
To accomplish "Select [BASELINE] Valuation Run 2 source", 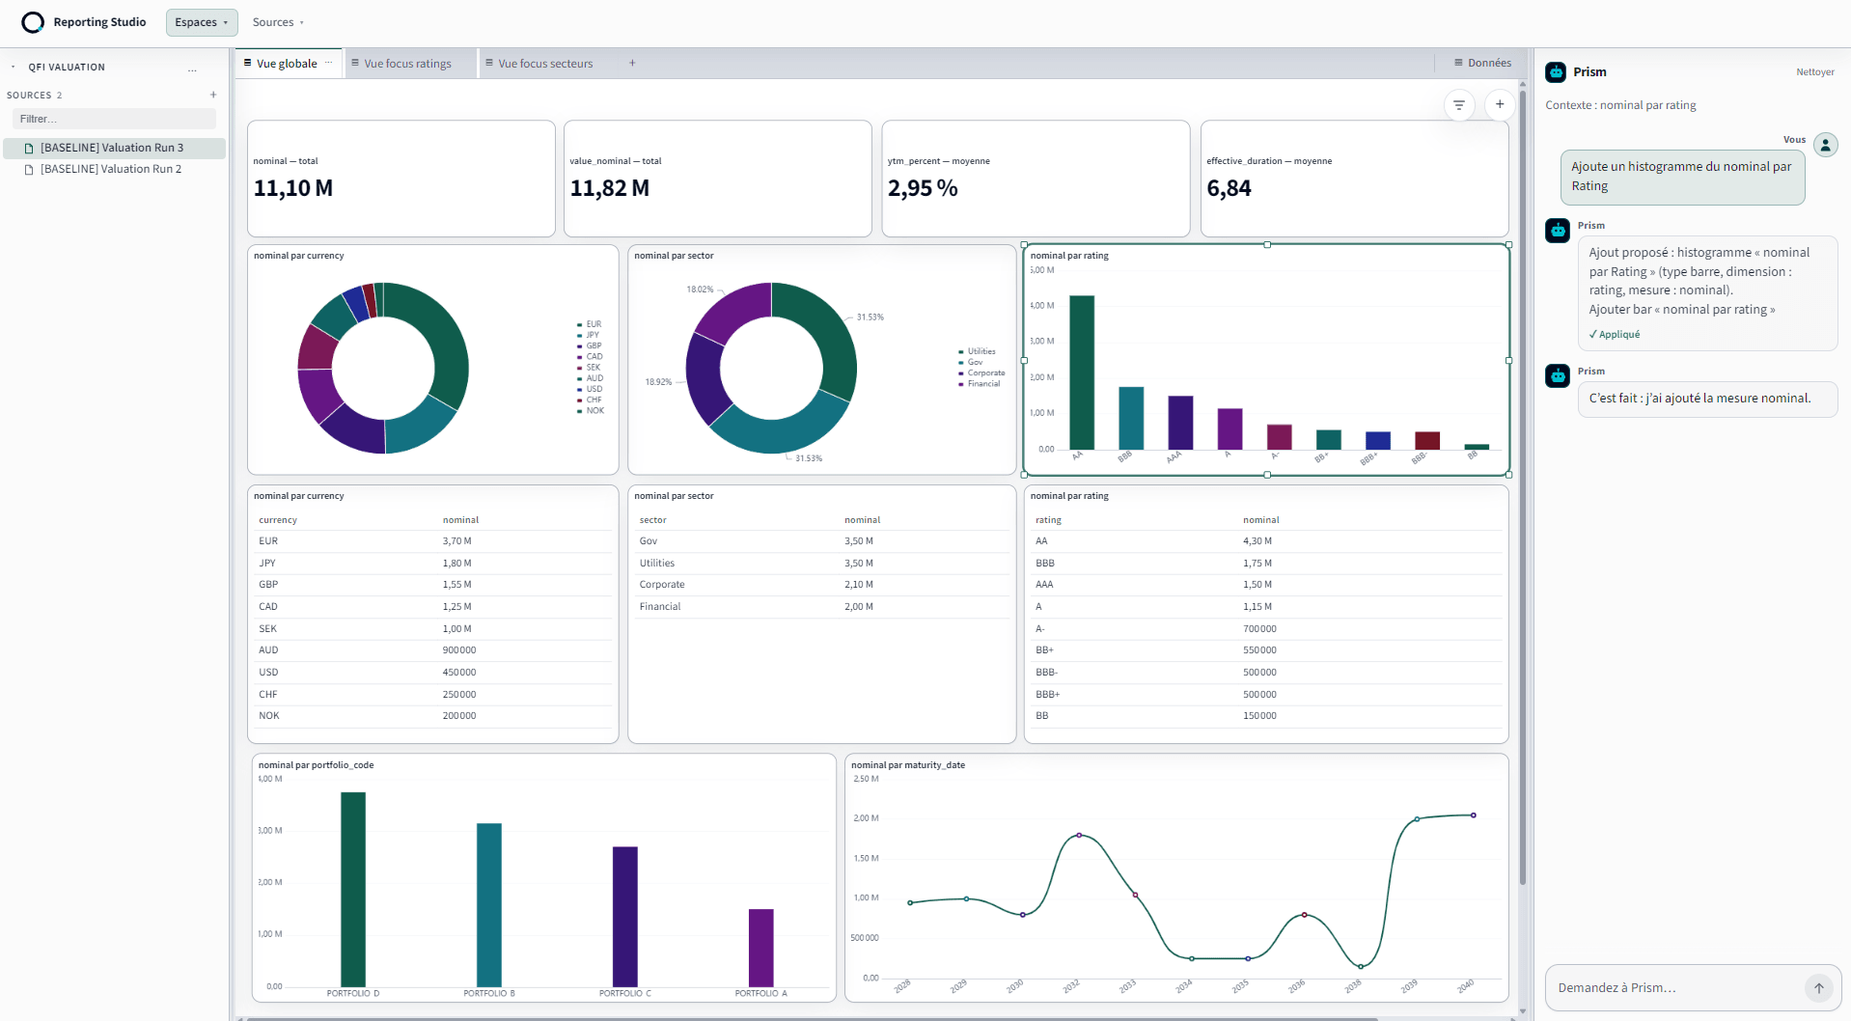I will tap(114, 169).
